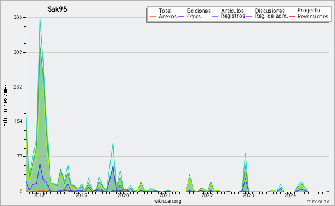Click the 2023 x-axis label
Image resolution: width=335 pixels, height=206 pixels.
pyautogui.click(x=248, y=195)
